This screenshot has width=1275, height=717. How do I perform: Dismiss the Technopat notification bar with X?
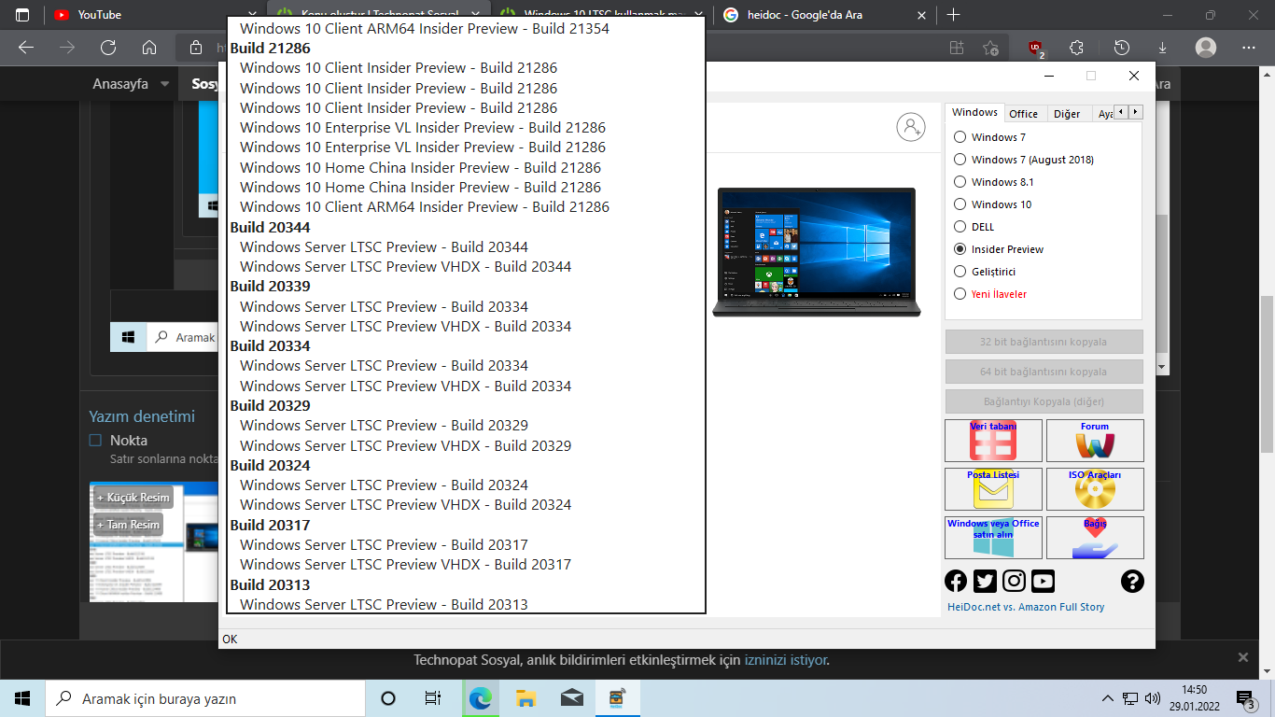tap(1242, 657)
